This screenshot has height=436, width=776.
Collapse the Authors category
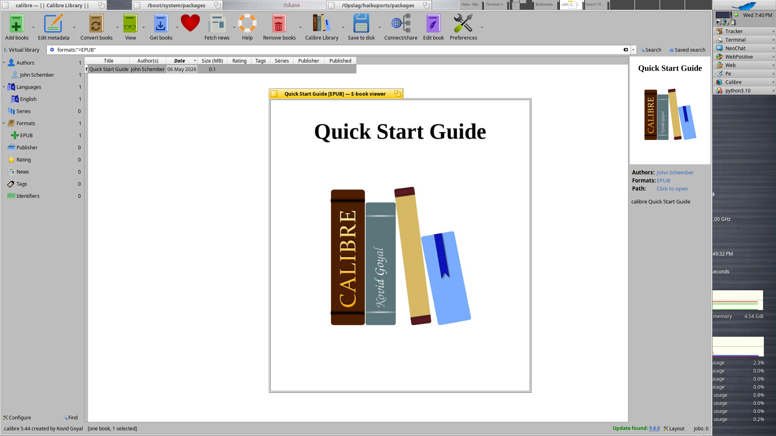pyautogui.click(x=4, y=63)
